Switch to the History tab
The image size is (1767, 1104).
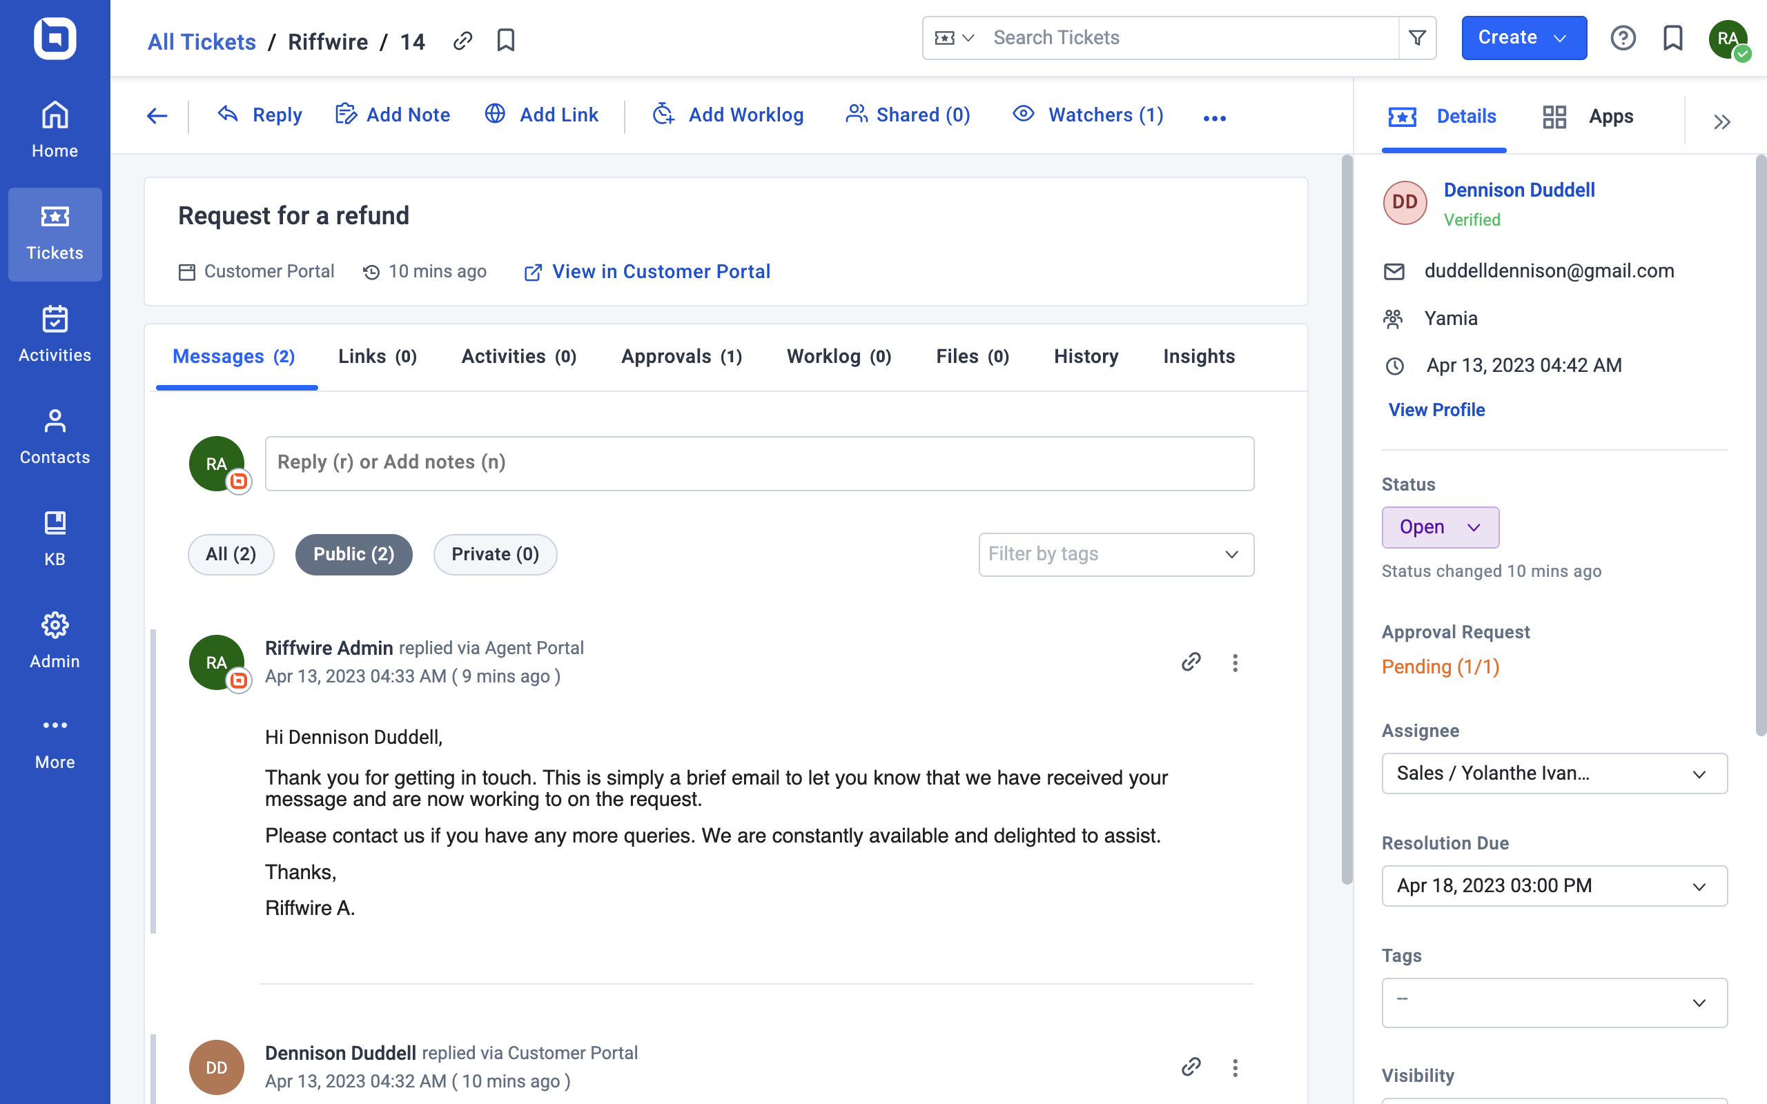click(1086, 356)
